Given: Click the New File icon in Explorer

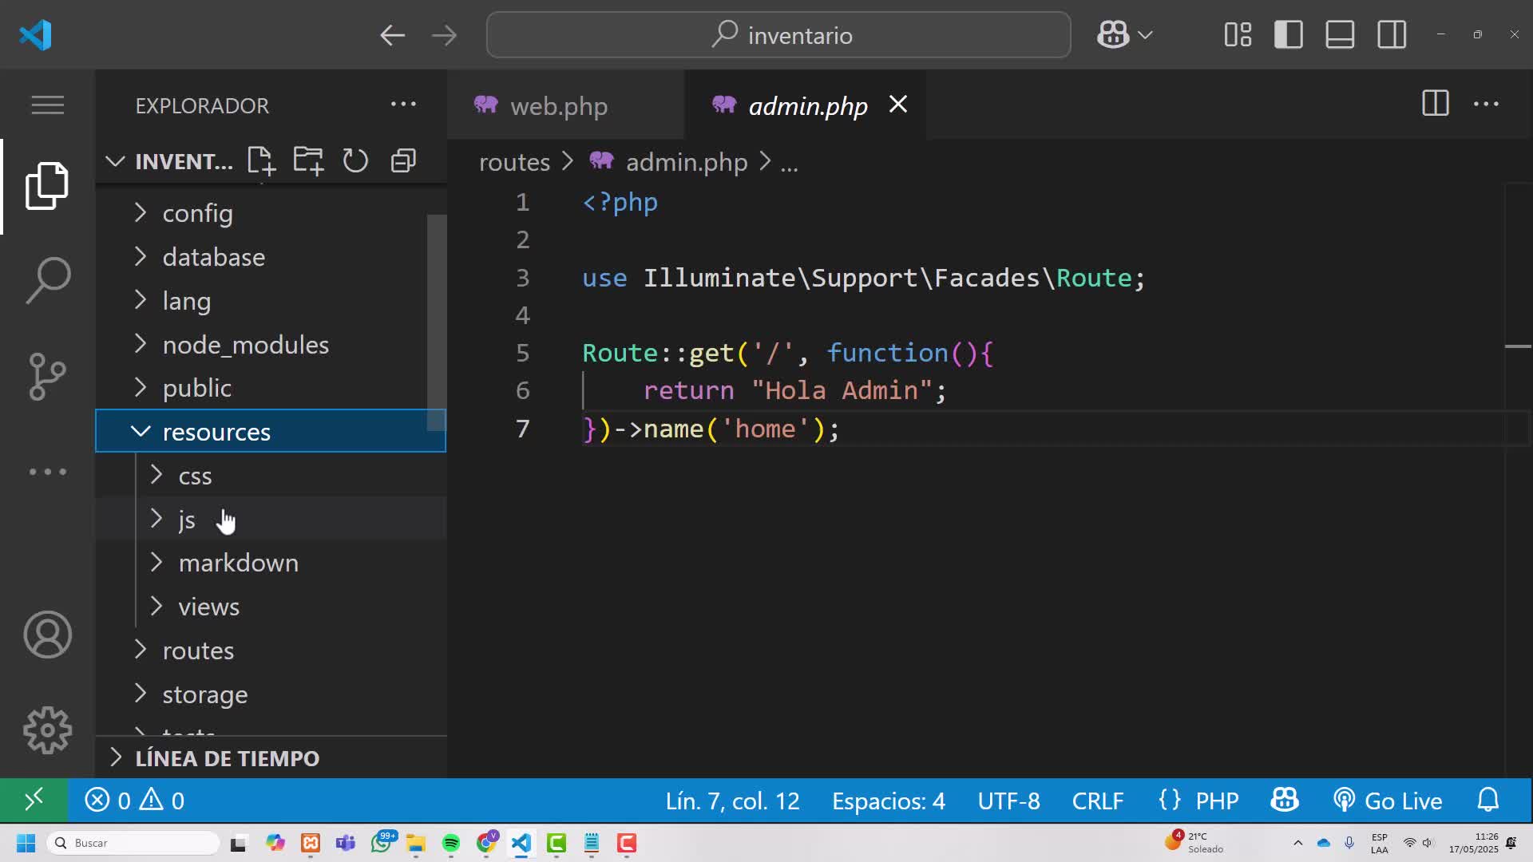Looking at the screenshot, I should [x=260, y=160].
